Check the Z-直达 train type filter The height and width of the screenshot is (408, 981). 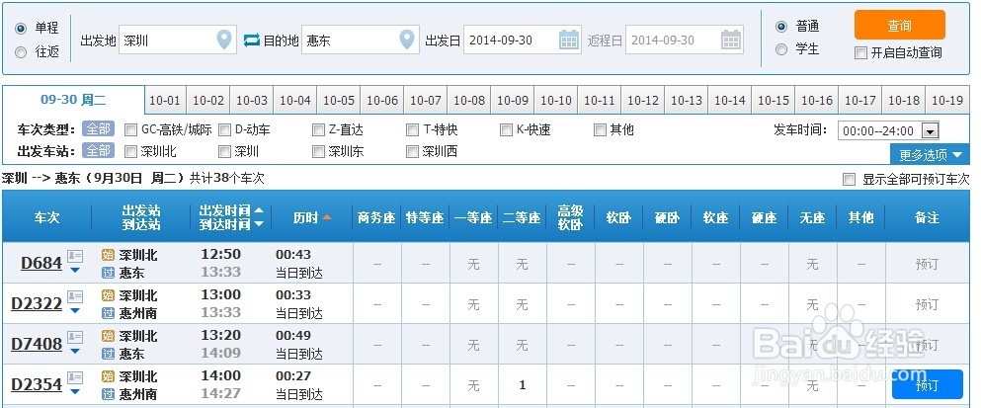318,130
